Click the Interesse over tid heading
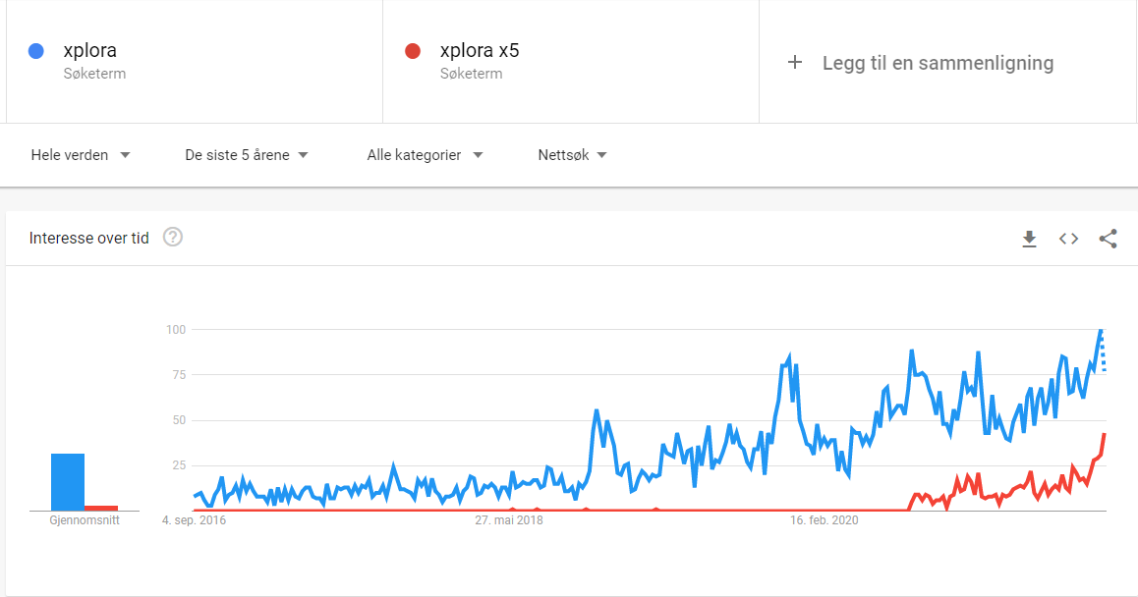 pyautogui.click(x=89, y=238)
